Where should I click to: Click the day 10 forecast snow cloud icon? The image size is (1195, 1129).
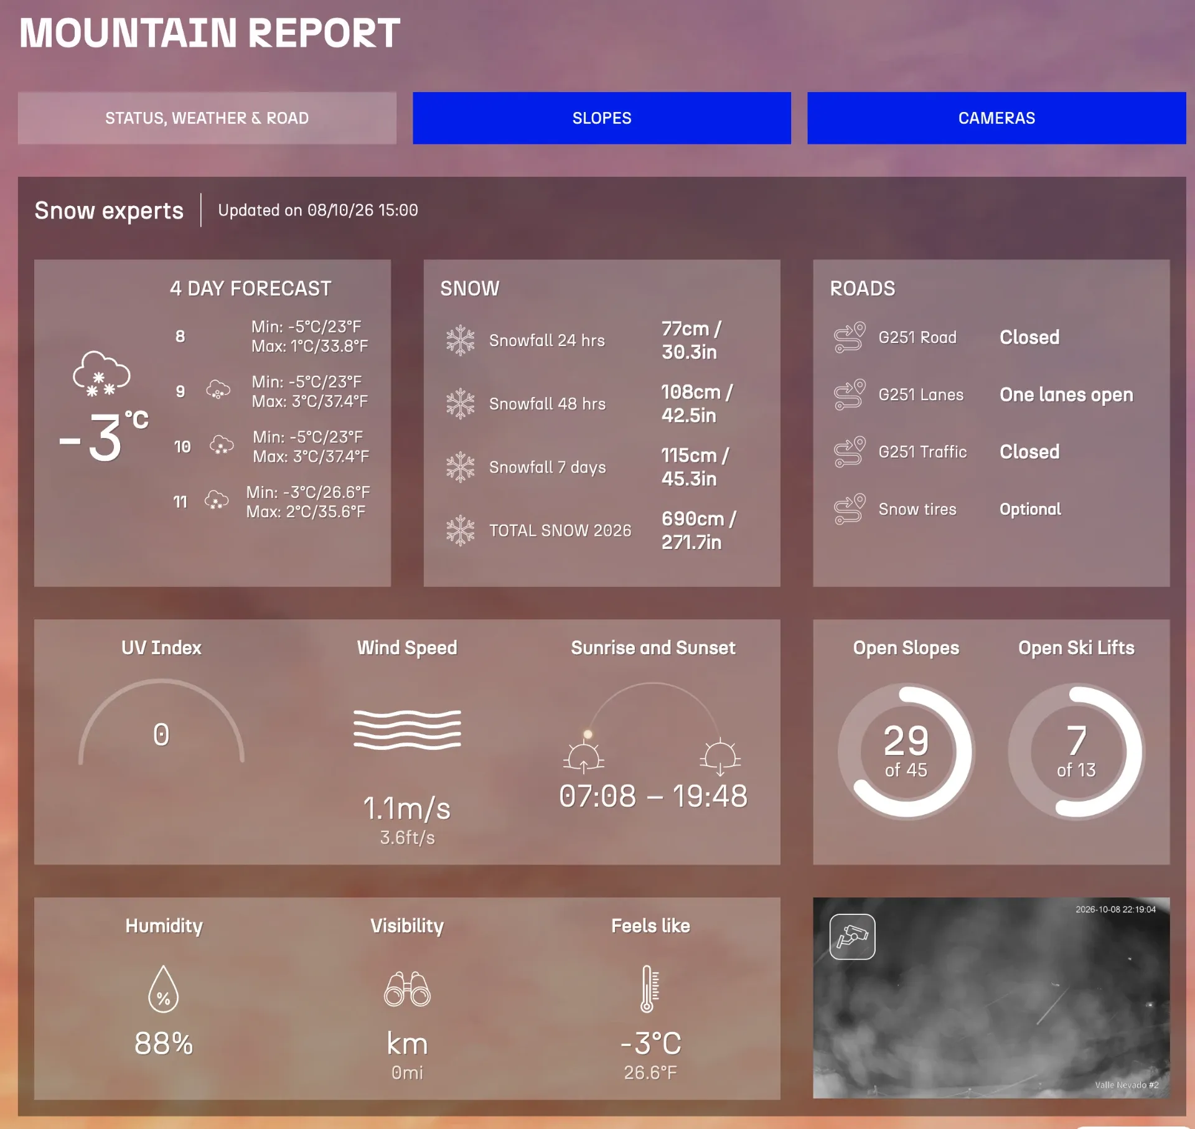coord(222,445)
